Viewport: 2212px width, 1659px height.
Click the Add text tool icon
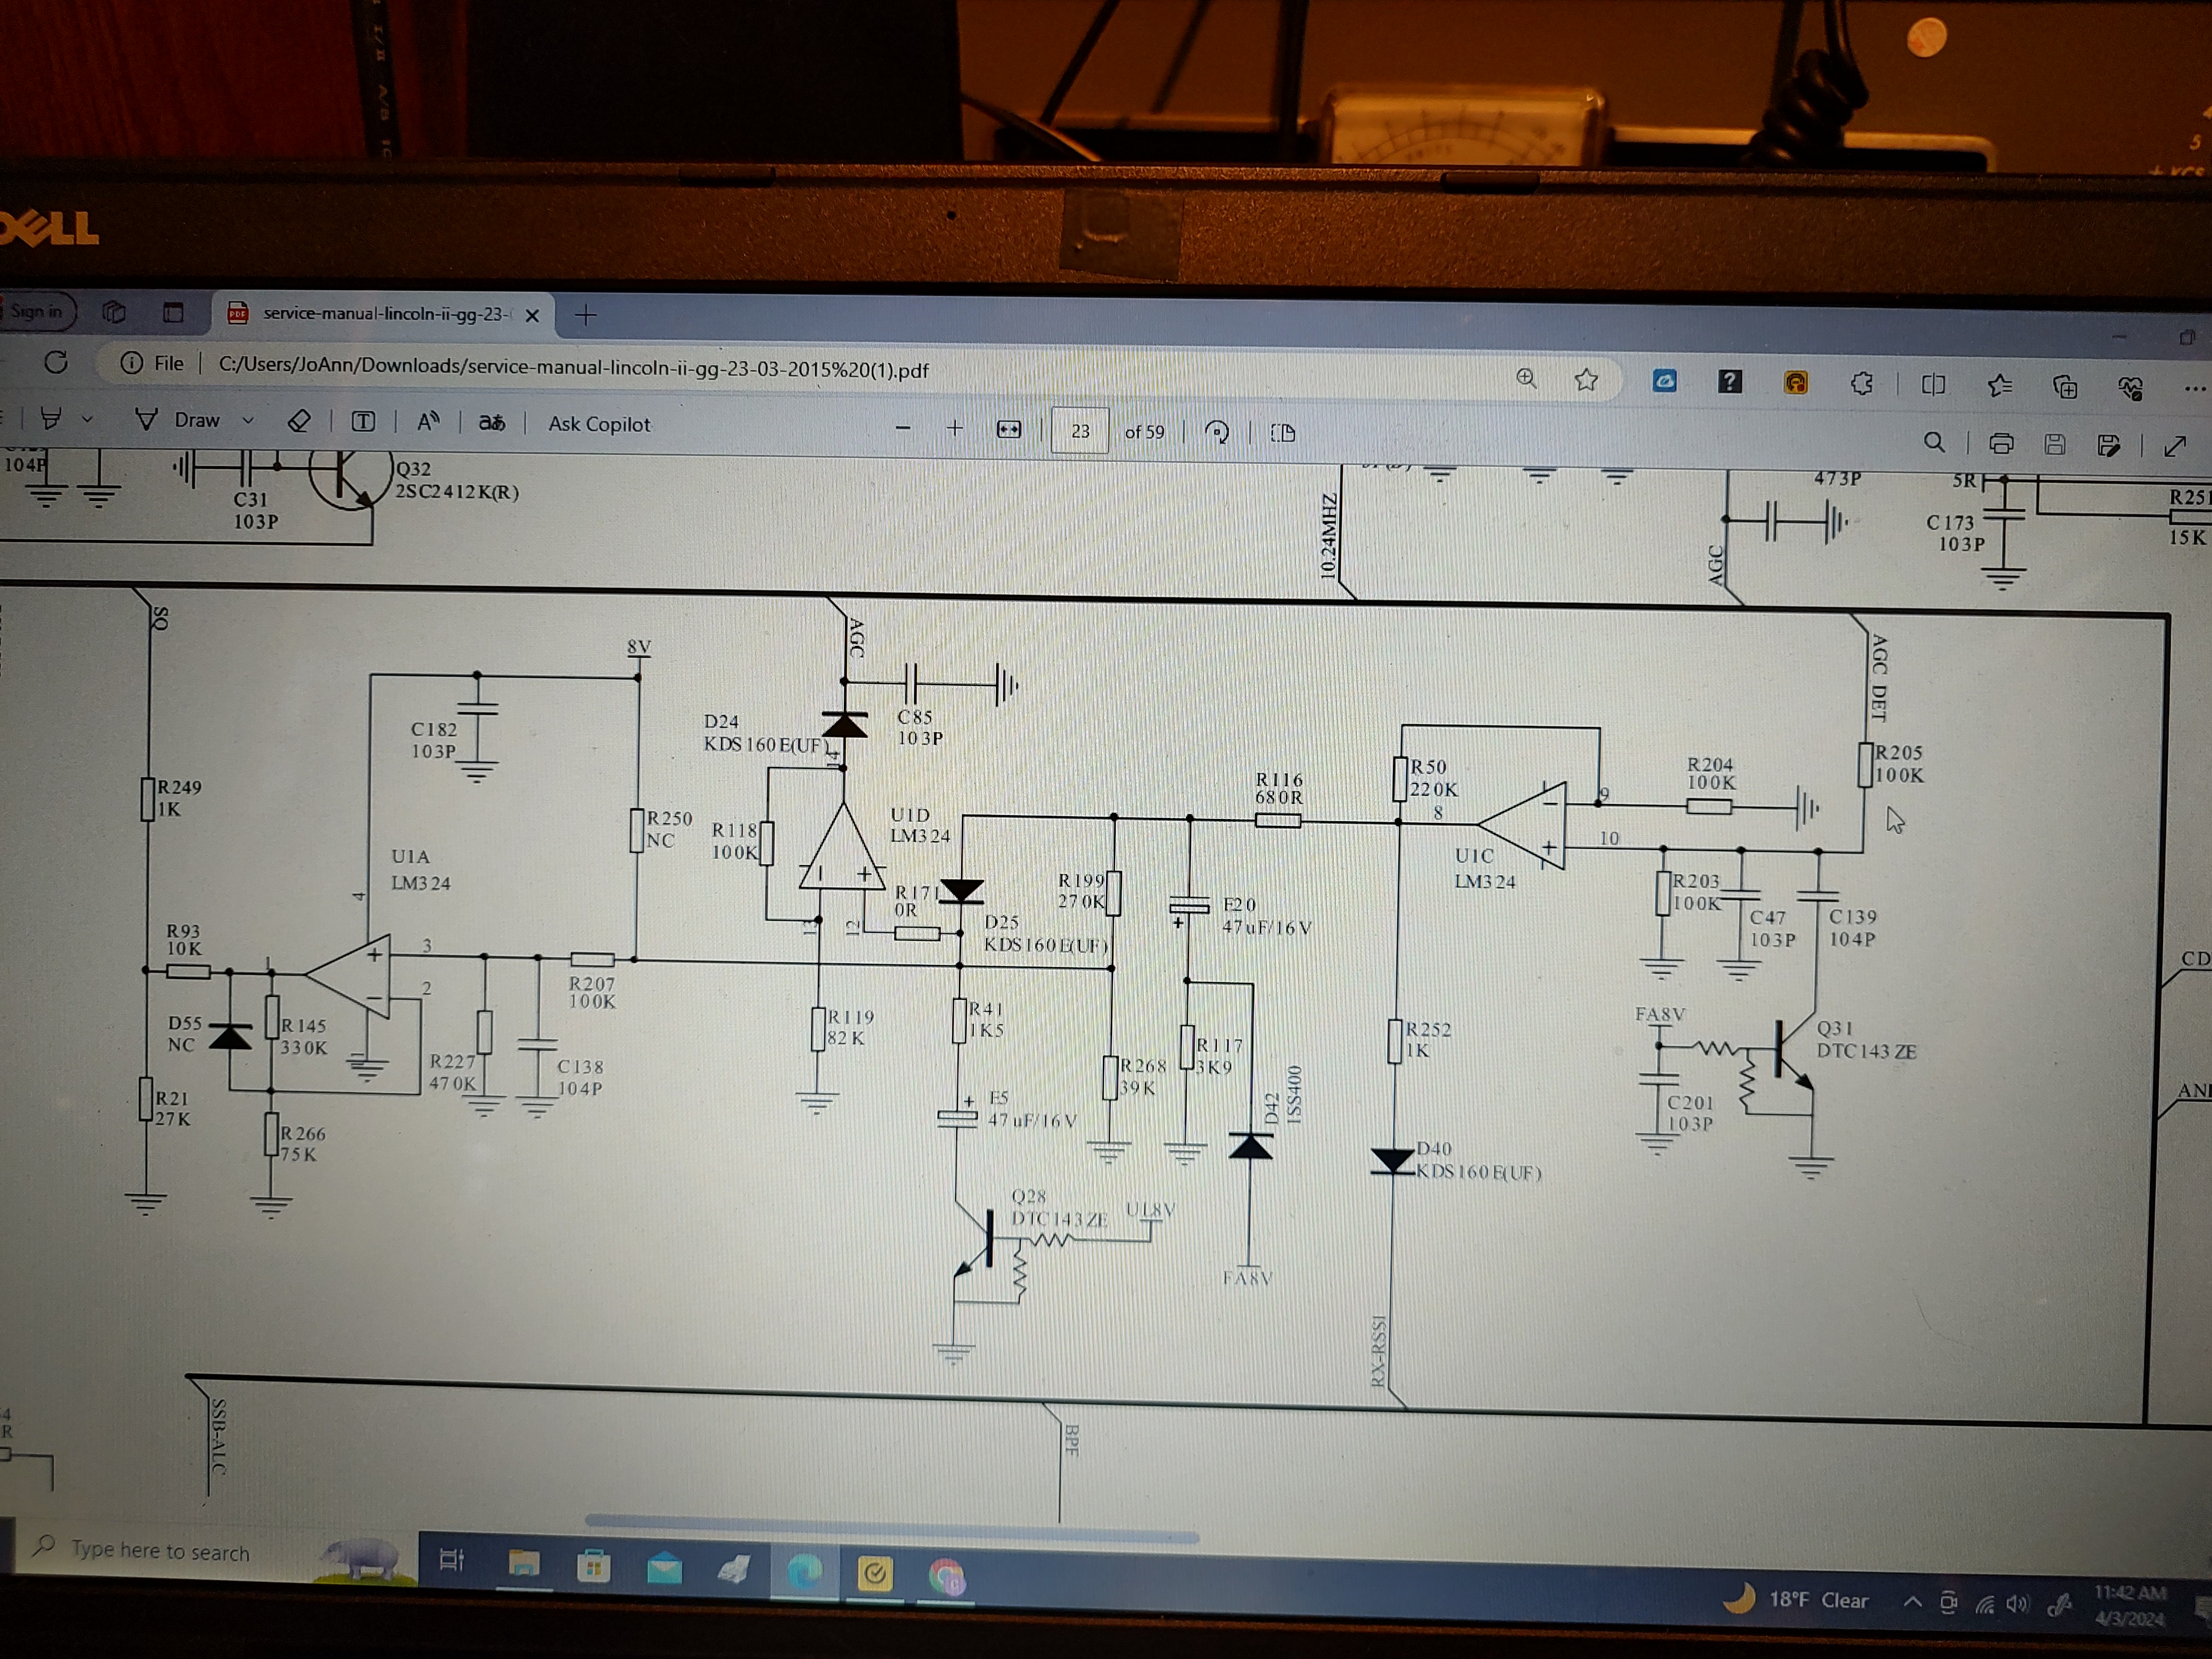click(364, 422)
